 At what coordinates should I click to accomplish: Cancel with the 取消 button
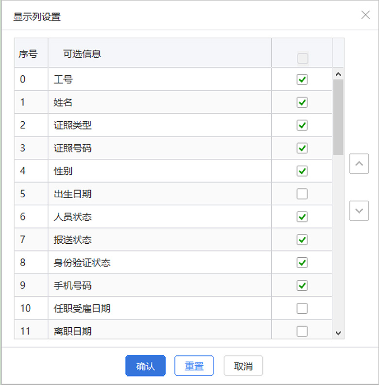pyautogui.click(x=243, y=366)
